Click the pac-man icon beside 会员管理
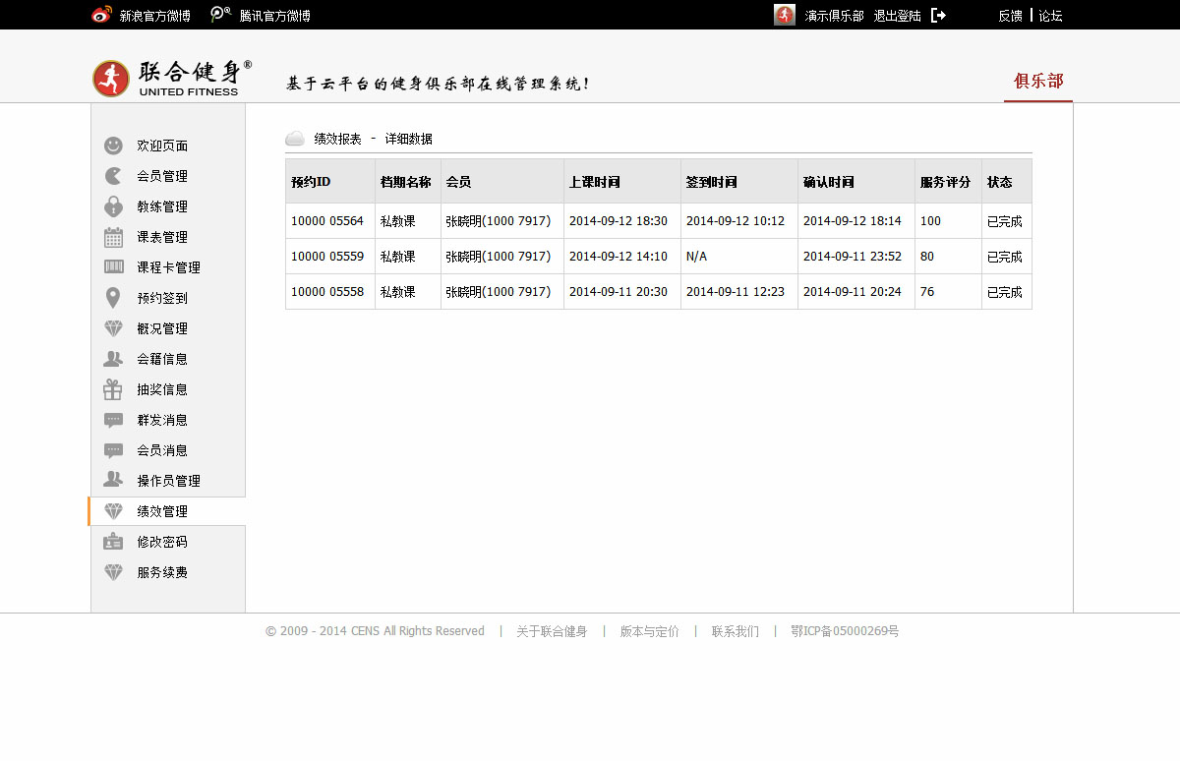 point(113,176)
